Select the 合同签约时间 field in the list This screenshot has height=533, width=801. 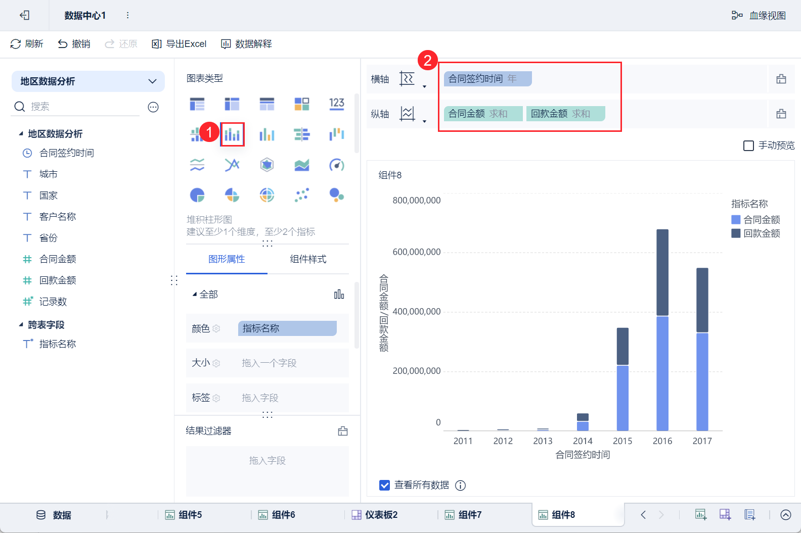(67, 153)
